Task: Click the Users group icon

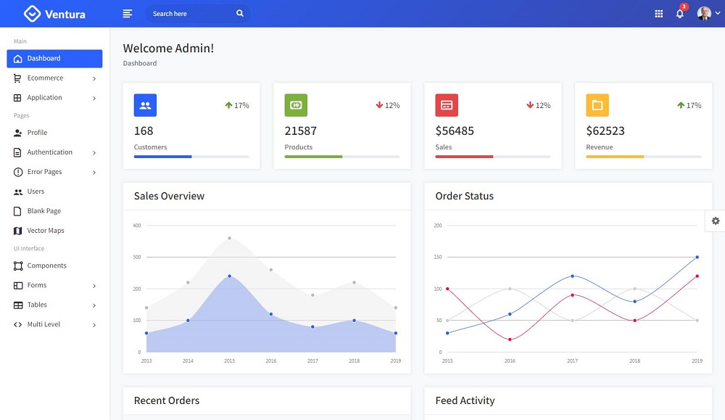Action: 17,192
